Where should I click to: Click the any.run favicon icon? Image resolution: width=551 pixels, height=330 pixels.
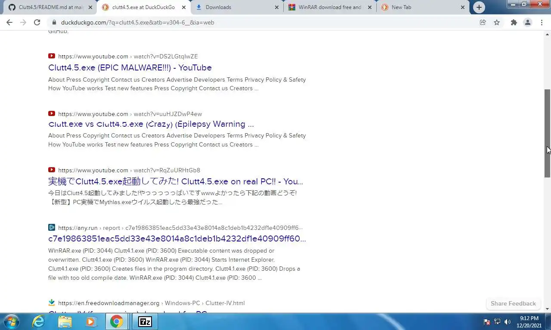point(52,227)
